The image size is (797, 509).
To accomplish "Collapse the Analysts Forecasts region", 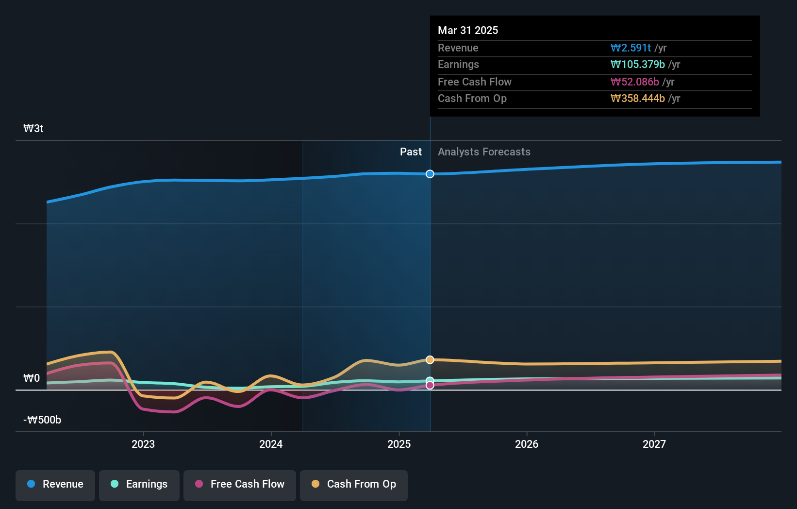I will (483, 152).
